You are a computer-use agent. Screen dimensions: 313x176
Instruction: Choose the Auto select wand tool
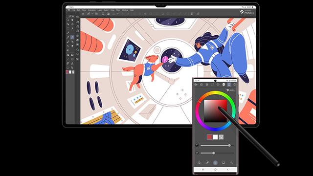(72, 28)
